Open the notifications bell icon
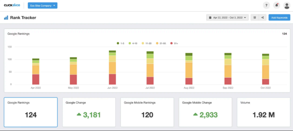293x131 pixels. coord(276,5)
